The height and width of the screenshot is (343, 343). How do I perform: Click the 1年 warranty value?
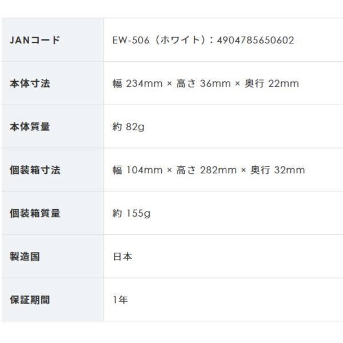[120, 300]
